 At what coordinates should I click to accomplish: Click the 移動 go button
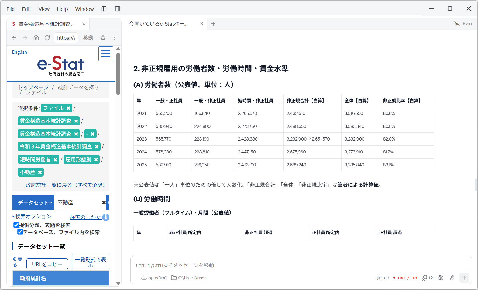(x=88, y=38)
